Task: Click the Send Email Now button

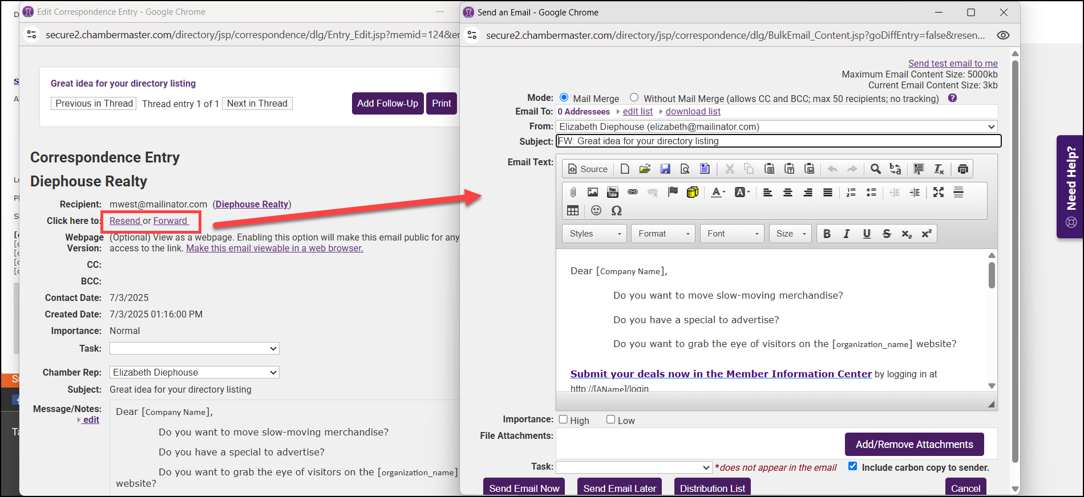Action: 524,488
